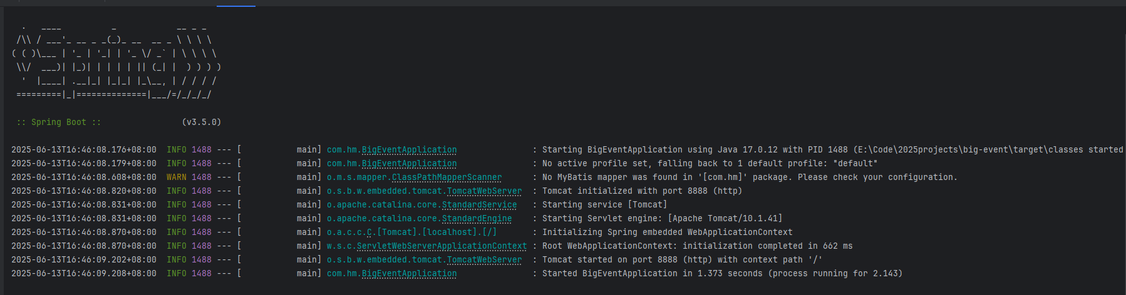Open the StandardService class link
The image size is (1126, 295).
tap(479, 205)
